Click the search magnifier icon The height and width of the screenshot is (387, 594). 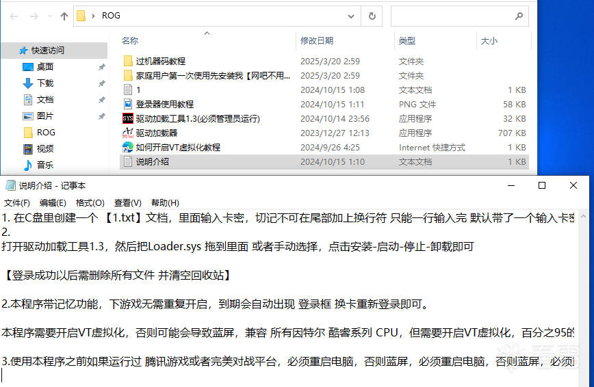click(519, 16)
